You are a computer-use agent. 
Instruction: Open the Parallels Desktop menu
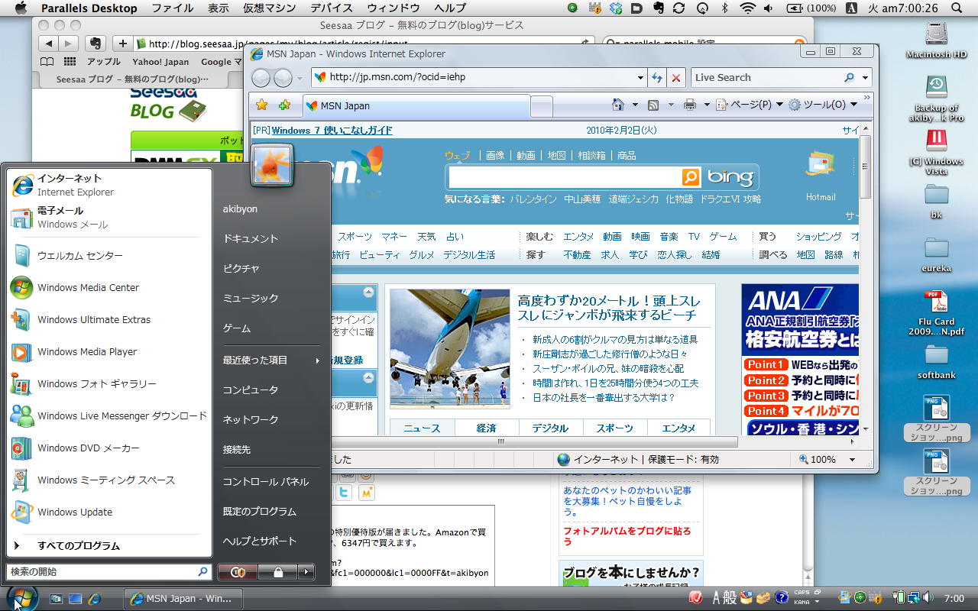coord(89,8)
